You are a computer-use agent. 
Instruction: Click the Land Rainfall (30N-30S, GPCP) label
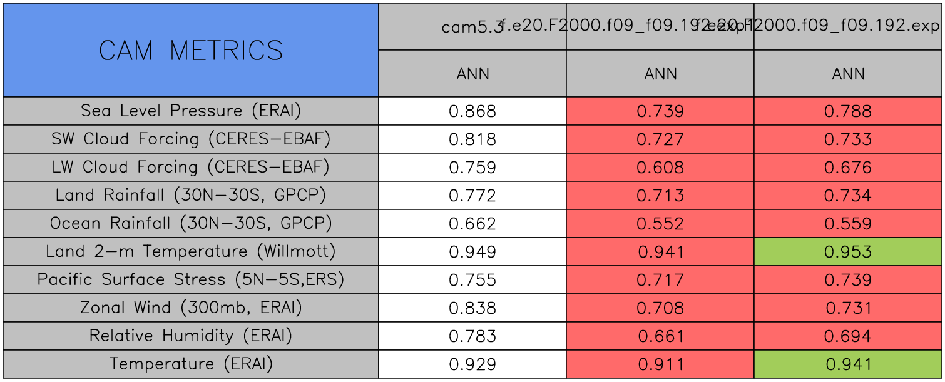click(x=191, y=195)
